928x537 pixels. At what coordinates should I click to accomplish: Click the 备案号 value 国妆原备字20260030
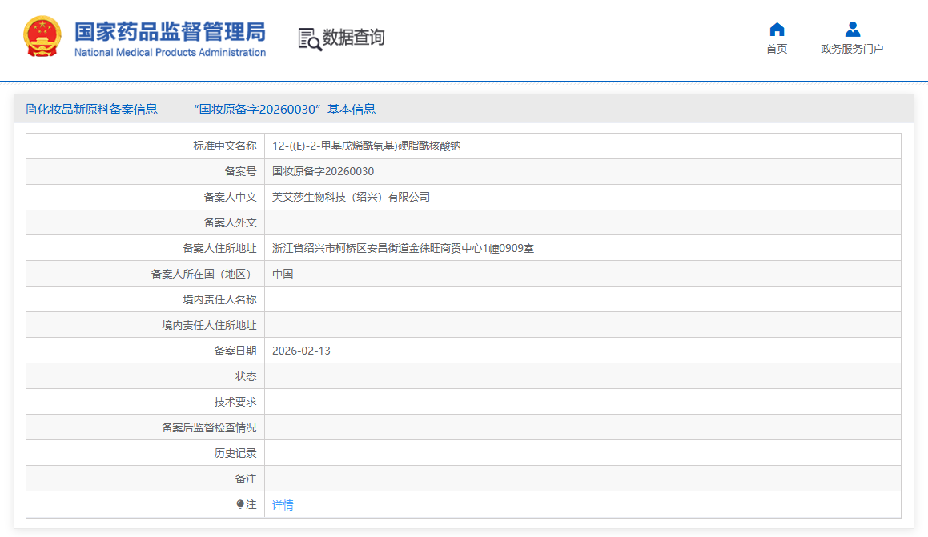tap(323, 171)
